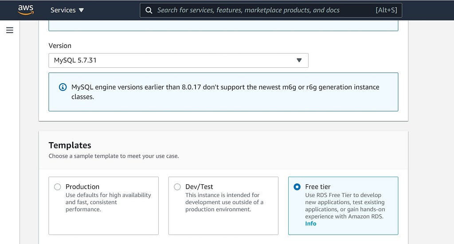Image resolution: width=454 pixels, height=244 pixels.
Task: Click the Free tier description text
Action: coord(345,206)
